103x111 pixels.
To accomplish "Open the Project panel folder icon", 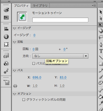I will coord(6,82).
